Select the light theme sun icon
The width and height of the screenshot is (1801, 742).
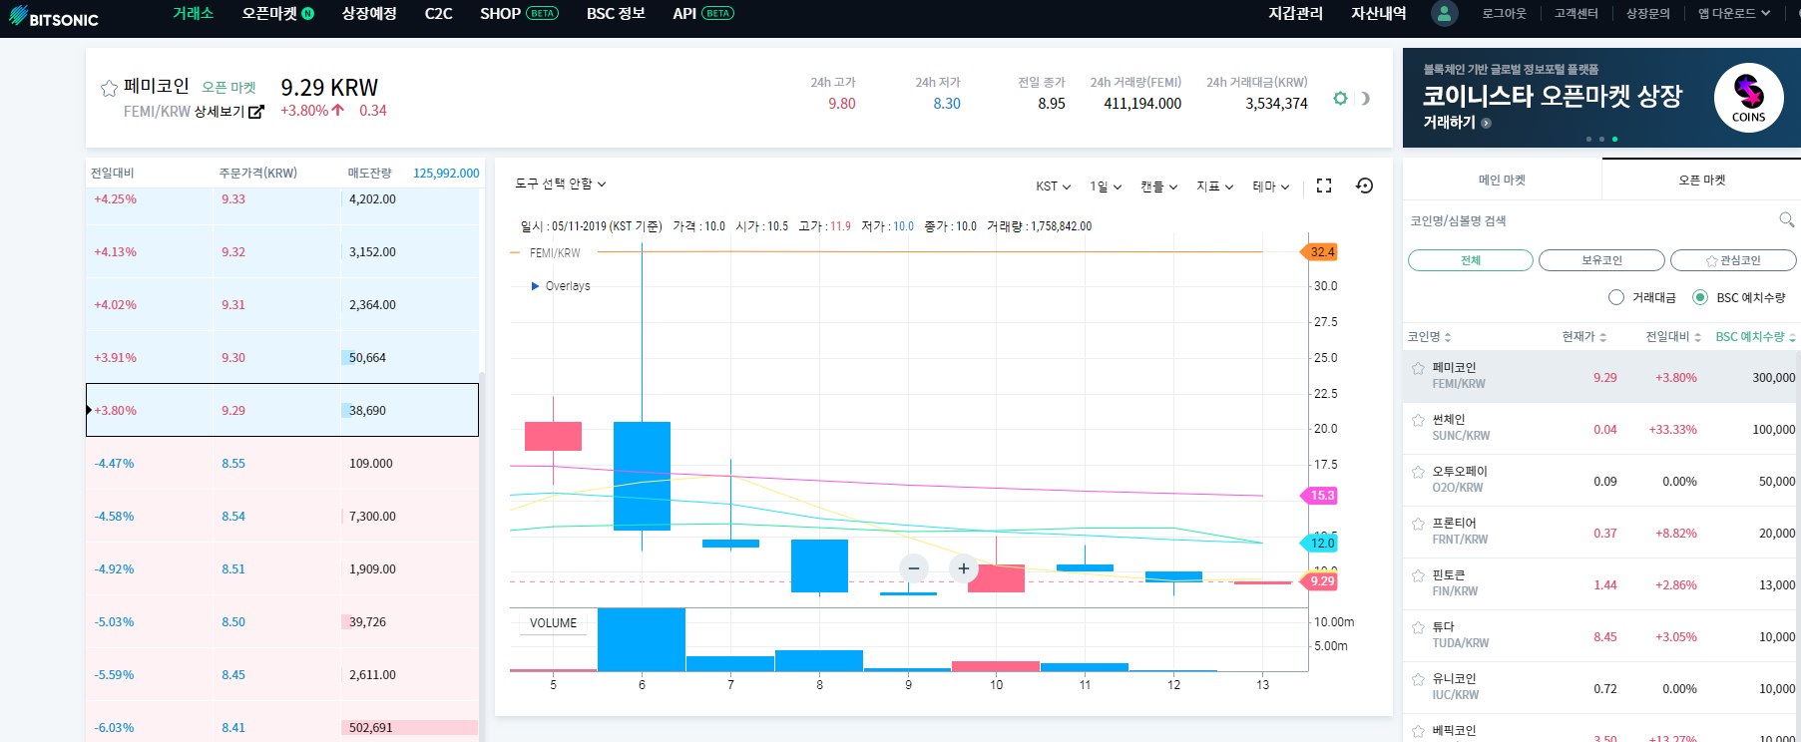(1340, 98)
